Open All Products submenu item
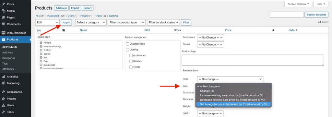This screenshot has height=117, width=332. point(10,47)
